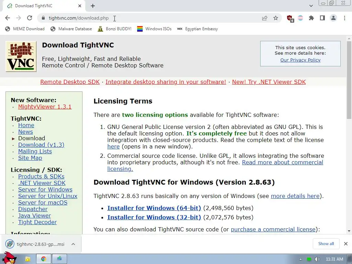Switch to Chrome in the taskbar
Viewport: 352px width, 264px height.
pos(44,259)
